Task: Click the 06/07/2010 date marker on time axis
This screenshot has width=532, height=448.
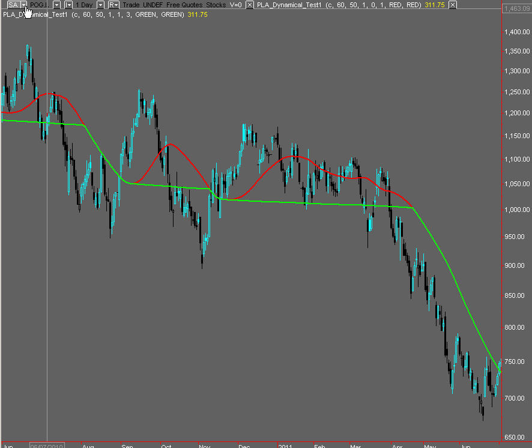Action: [47, 446]
